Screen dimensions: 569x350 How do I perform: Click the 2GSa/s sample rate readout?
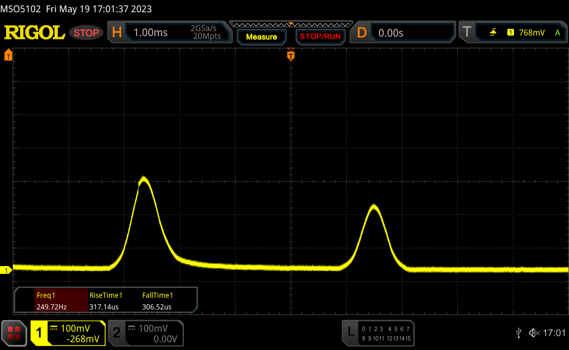[x=203, y=28]
